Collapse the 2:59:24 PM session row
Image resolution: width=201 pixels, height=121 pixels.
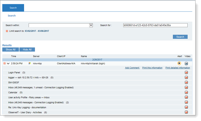tap(5, 63)
